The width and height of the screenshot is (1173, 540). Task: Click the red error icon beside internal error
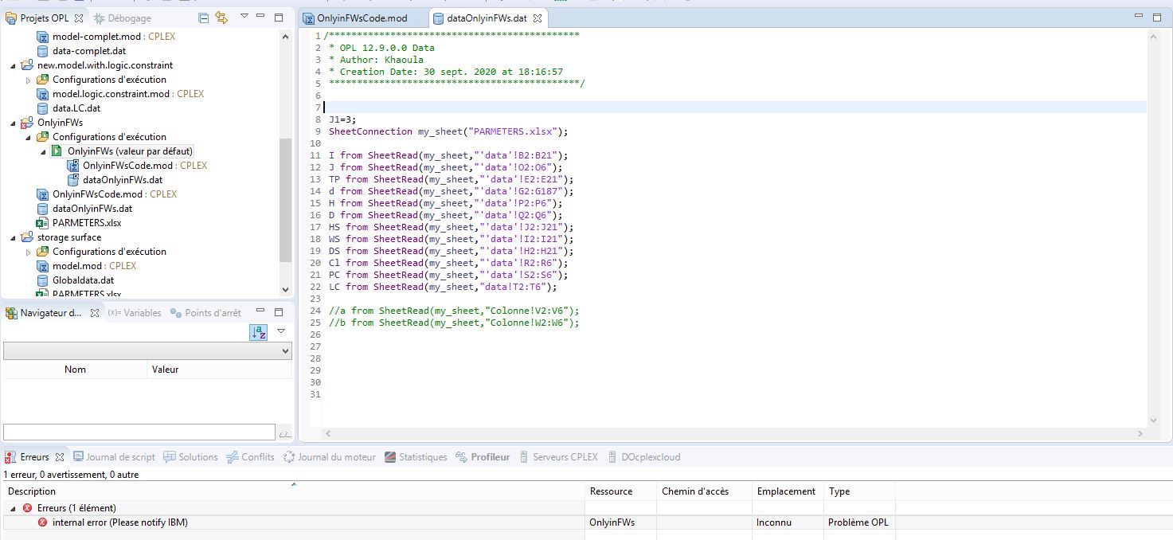pyautogui.click(x=43, y=522)
